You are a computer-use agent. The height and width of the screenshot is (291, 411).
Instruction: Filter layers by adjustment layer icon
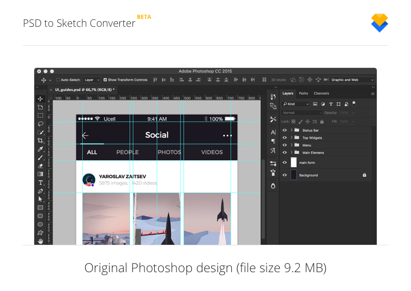point(323,104)
